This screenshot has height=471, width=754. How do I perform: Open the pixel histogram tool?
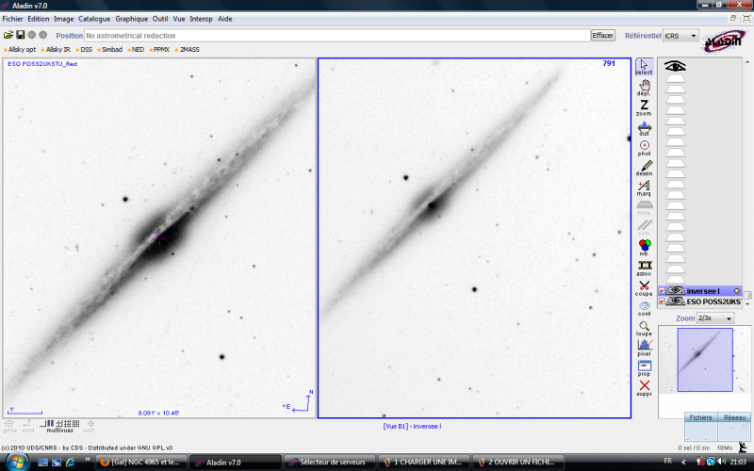(645, 348)
